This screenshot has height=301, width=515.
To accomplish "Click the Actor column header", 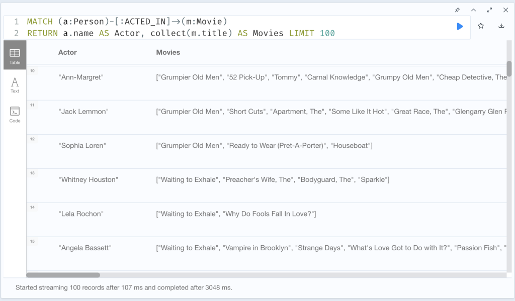I will [x=67, y=53].
